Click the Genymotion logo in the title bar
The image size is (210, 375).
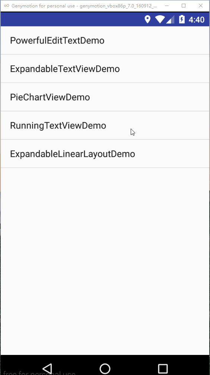7,6
